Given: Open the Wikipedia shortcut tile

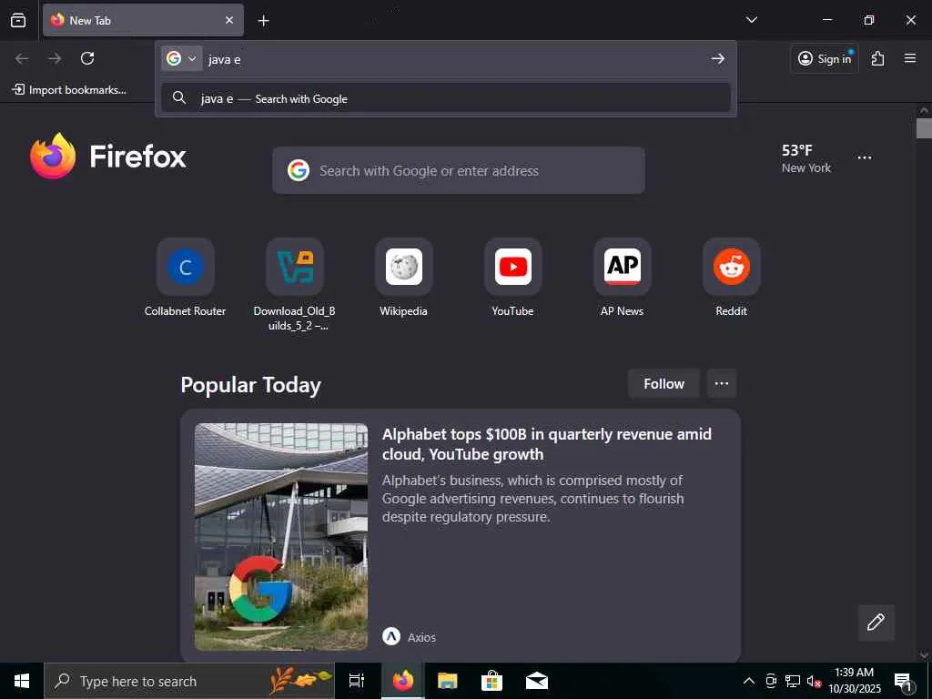Looking at the screenshot, I should coord(403,277).
